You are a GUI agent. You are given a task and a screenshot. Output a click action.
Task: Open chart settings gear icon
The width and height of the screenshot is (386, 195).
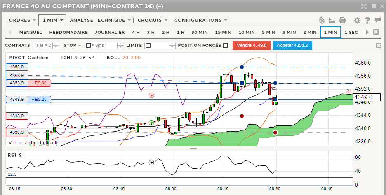pyautogui.click(x=357, y=21)
